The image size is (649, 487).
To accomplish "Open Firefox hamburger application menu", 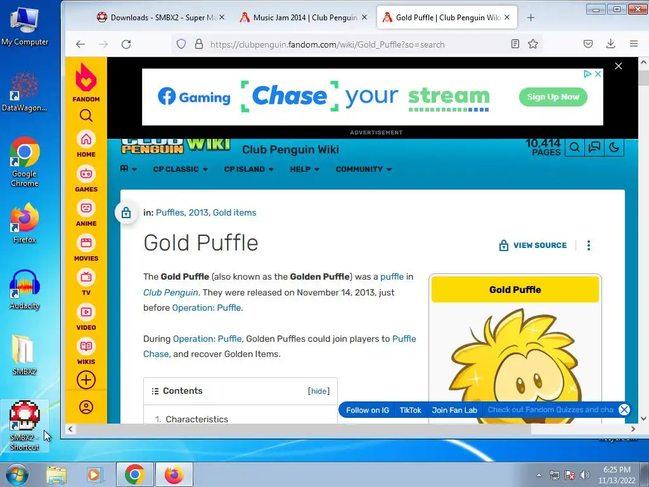I will (633, 44).
